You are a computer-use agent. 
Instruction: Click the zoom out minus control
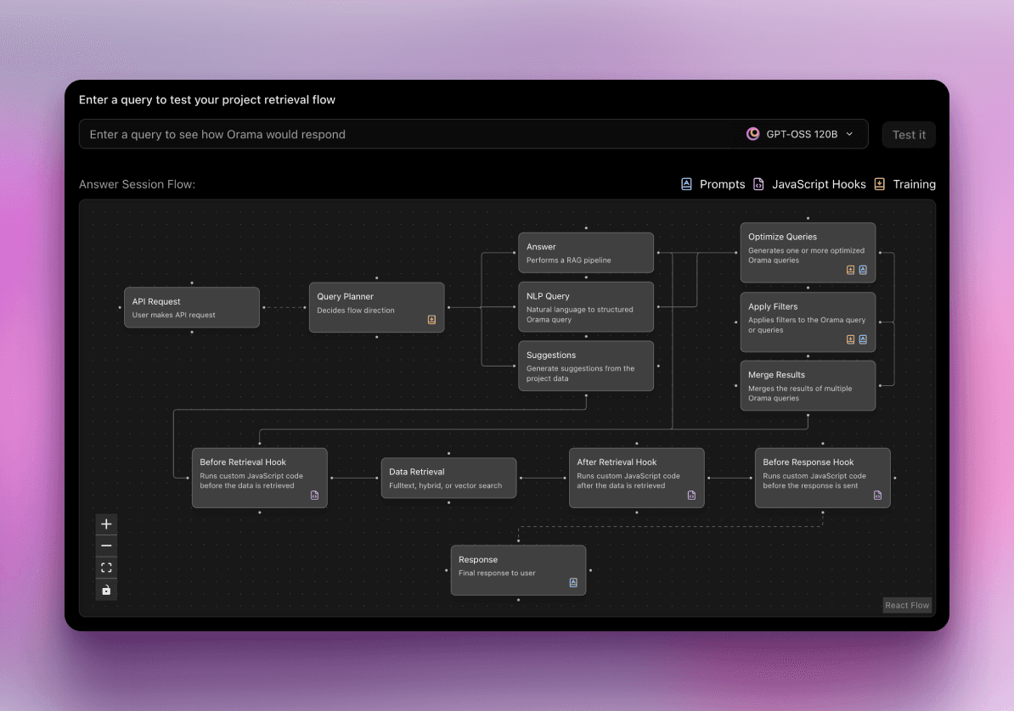106,546
